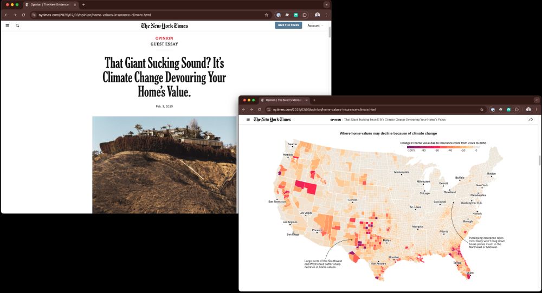Click the GUEST ESSAY label
Viewport: 542px width, 293px height.
(x=164, y=44)
